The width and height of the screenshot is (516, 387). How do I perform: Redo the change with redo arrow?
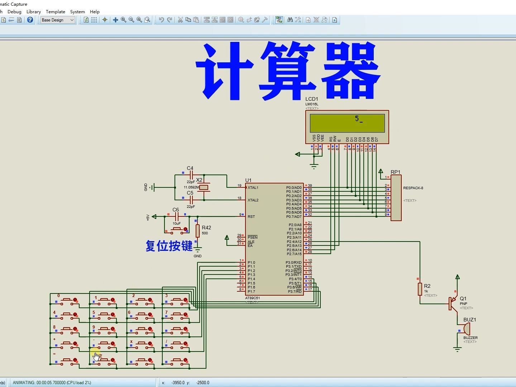(169, 20)
